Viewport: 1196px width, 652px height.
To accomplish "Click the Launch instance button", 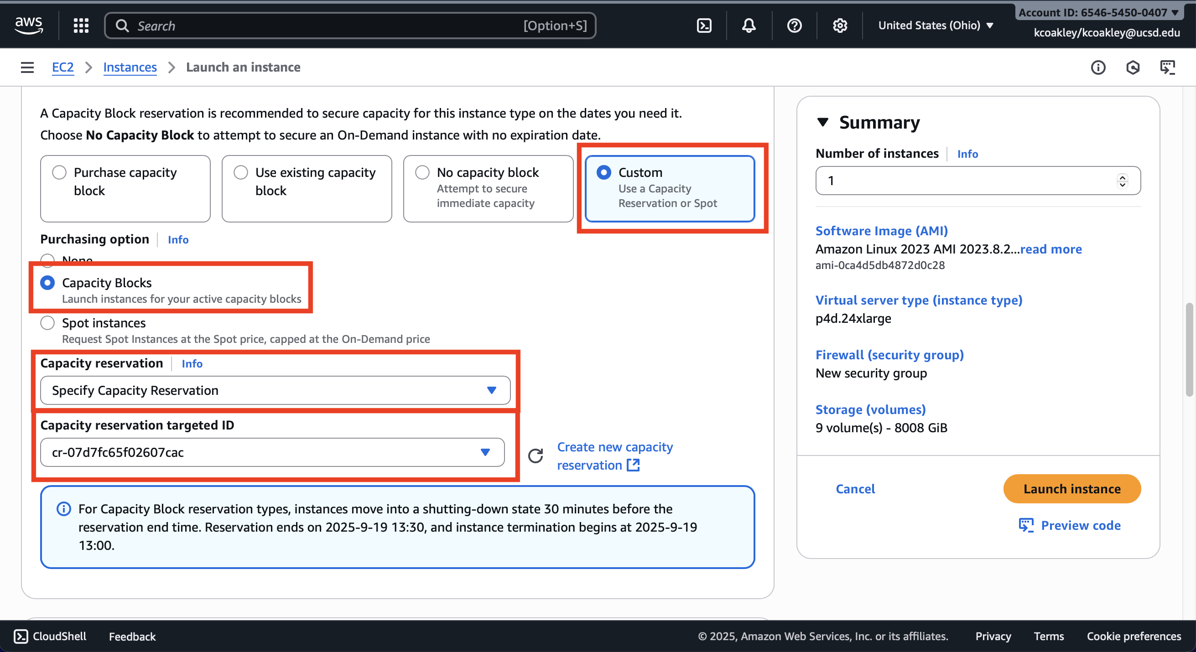I will (1071, 489).
